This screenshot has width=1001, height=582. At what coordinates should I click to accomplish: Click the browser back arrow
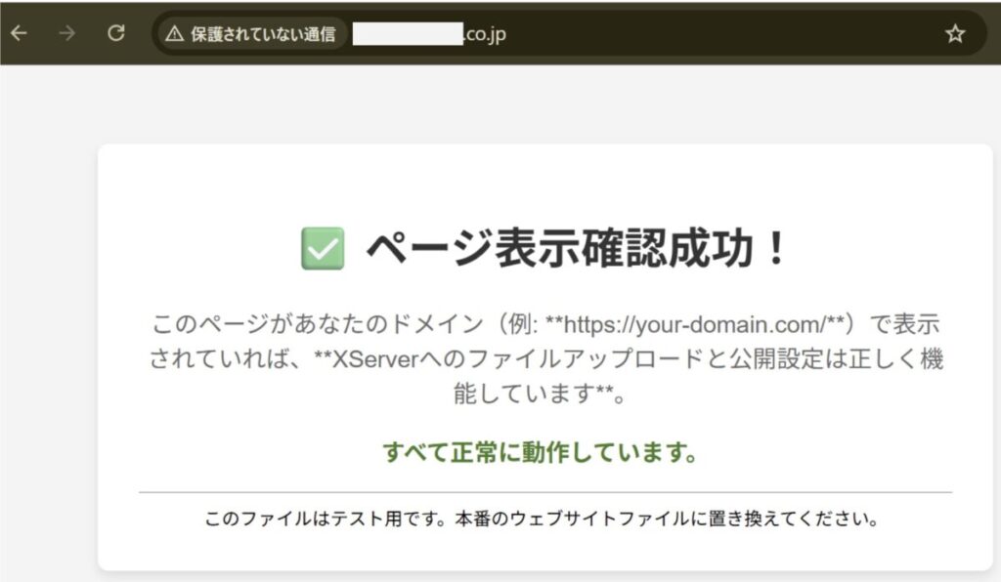tap(19, 33)
